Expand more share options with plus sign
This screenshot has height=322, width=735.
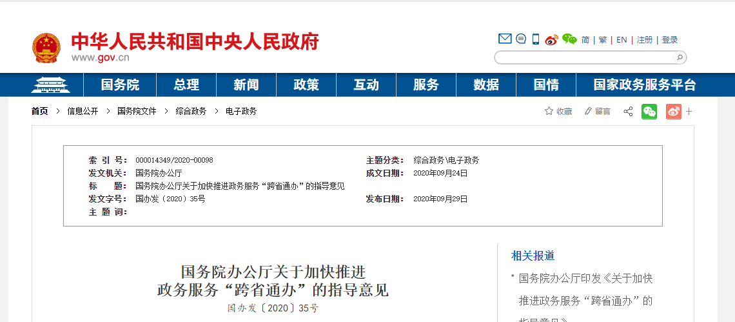coord(689,112)
